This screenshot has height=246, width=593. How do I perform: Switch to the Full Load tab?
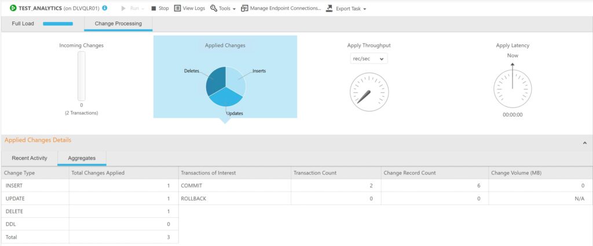[23, 24]
